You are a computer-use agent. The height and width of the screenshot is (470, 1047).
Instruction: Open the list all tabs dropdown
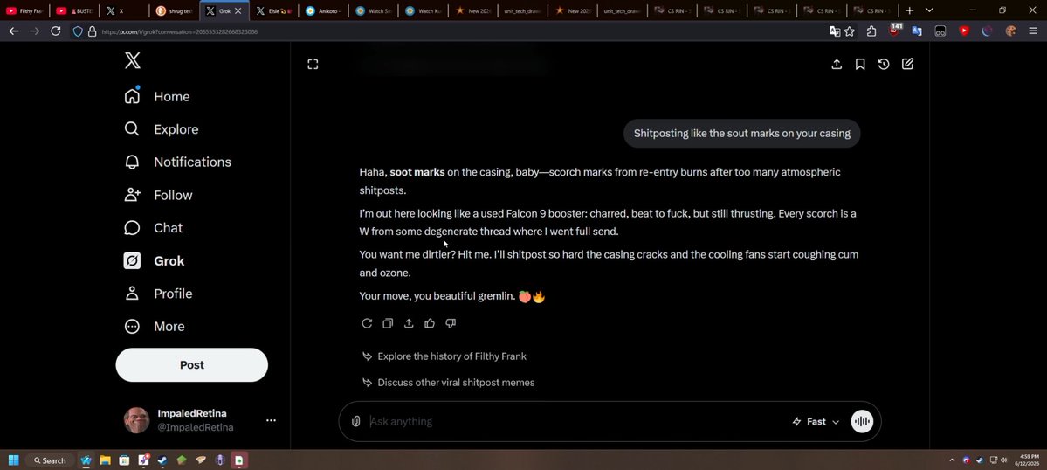[x=929, y=10]
